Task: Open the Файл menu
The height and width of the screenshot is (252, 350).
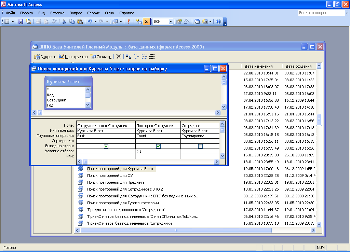Action: coord(10,13)
